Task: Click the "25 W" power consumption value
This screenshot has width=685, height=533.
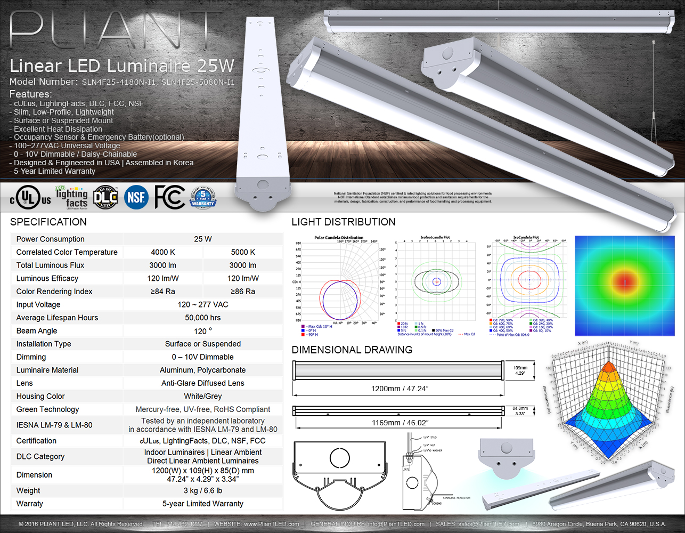Action: pos(203,239)
